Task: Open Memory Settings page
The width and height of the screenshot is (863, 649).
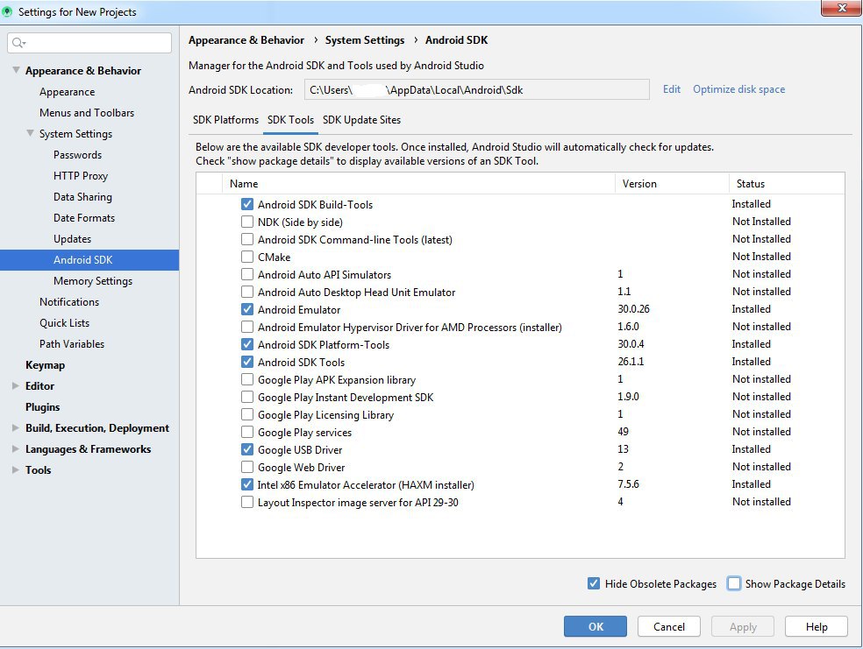Action: 93,281
